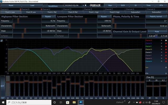The height and width of the screenshot is (105, 168).
Task: Open Microsoft Store from the taskbar
Action: 67,102
